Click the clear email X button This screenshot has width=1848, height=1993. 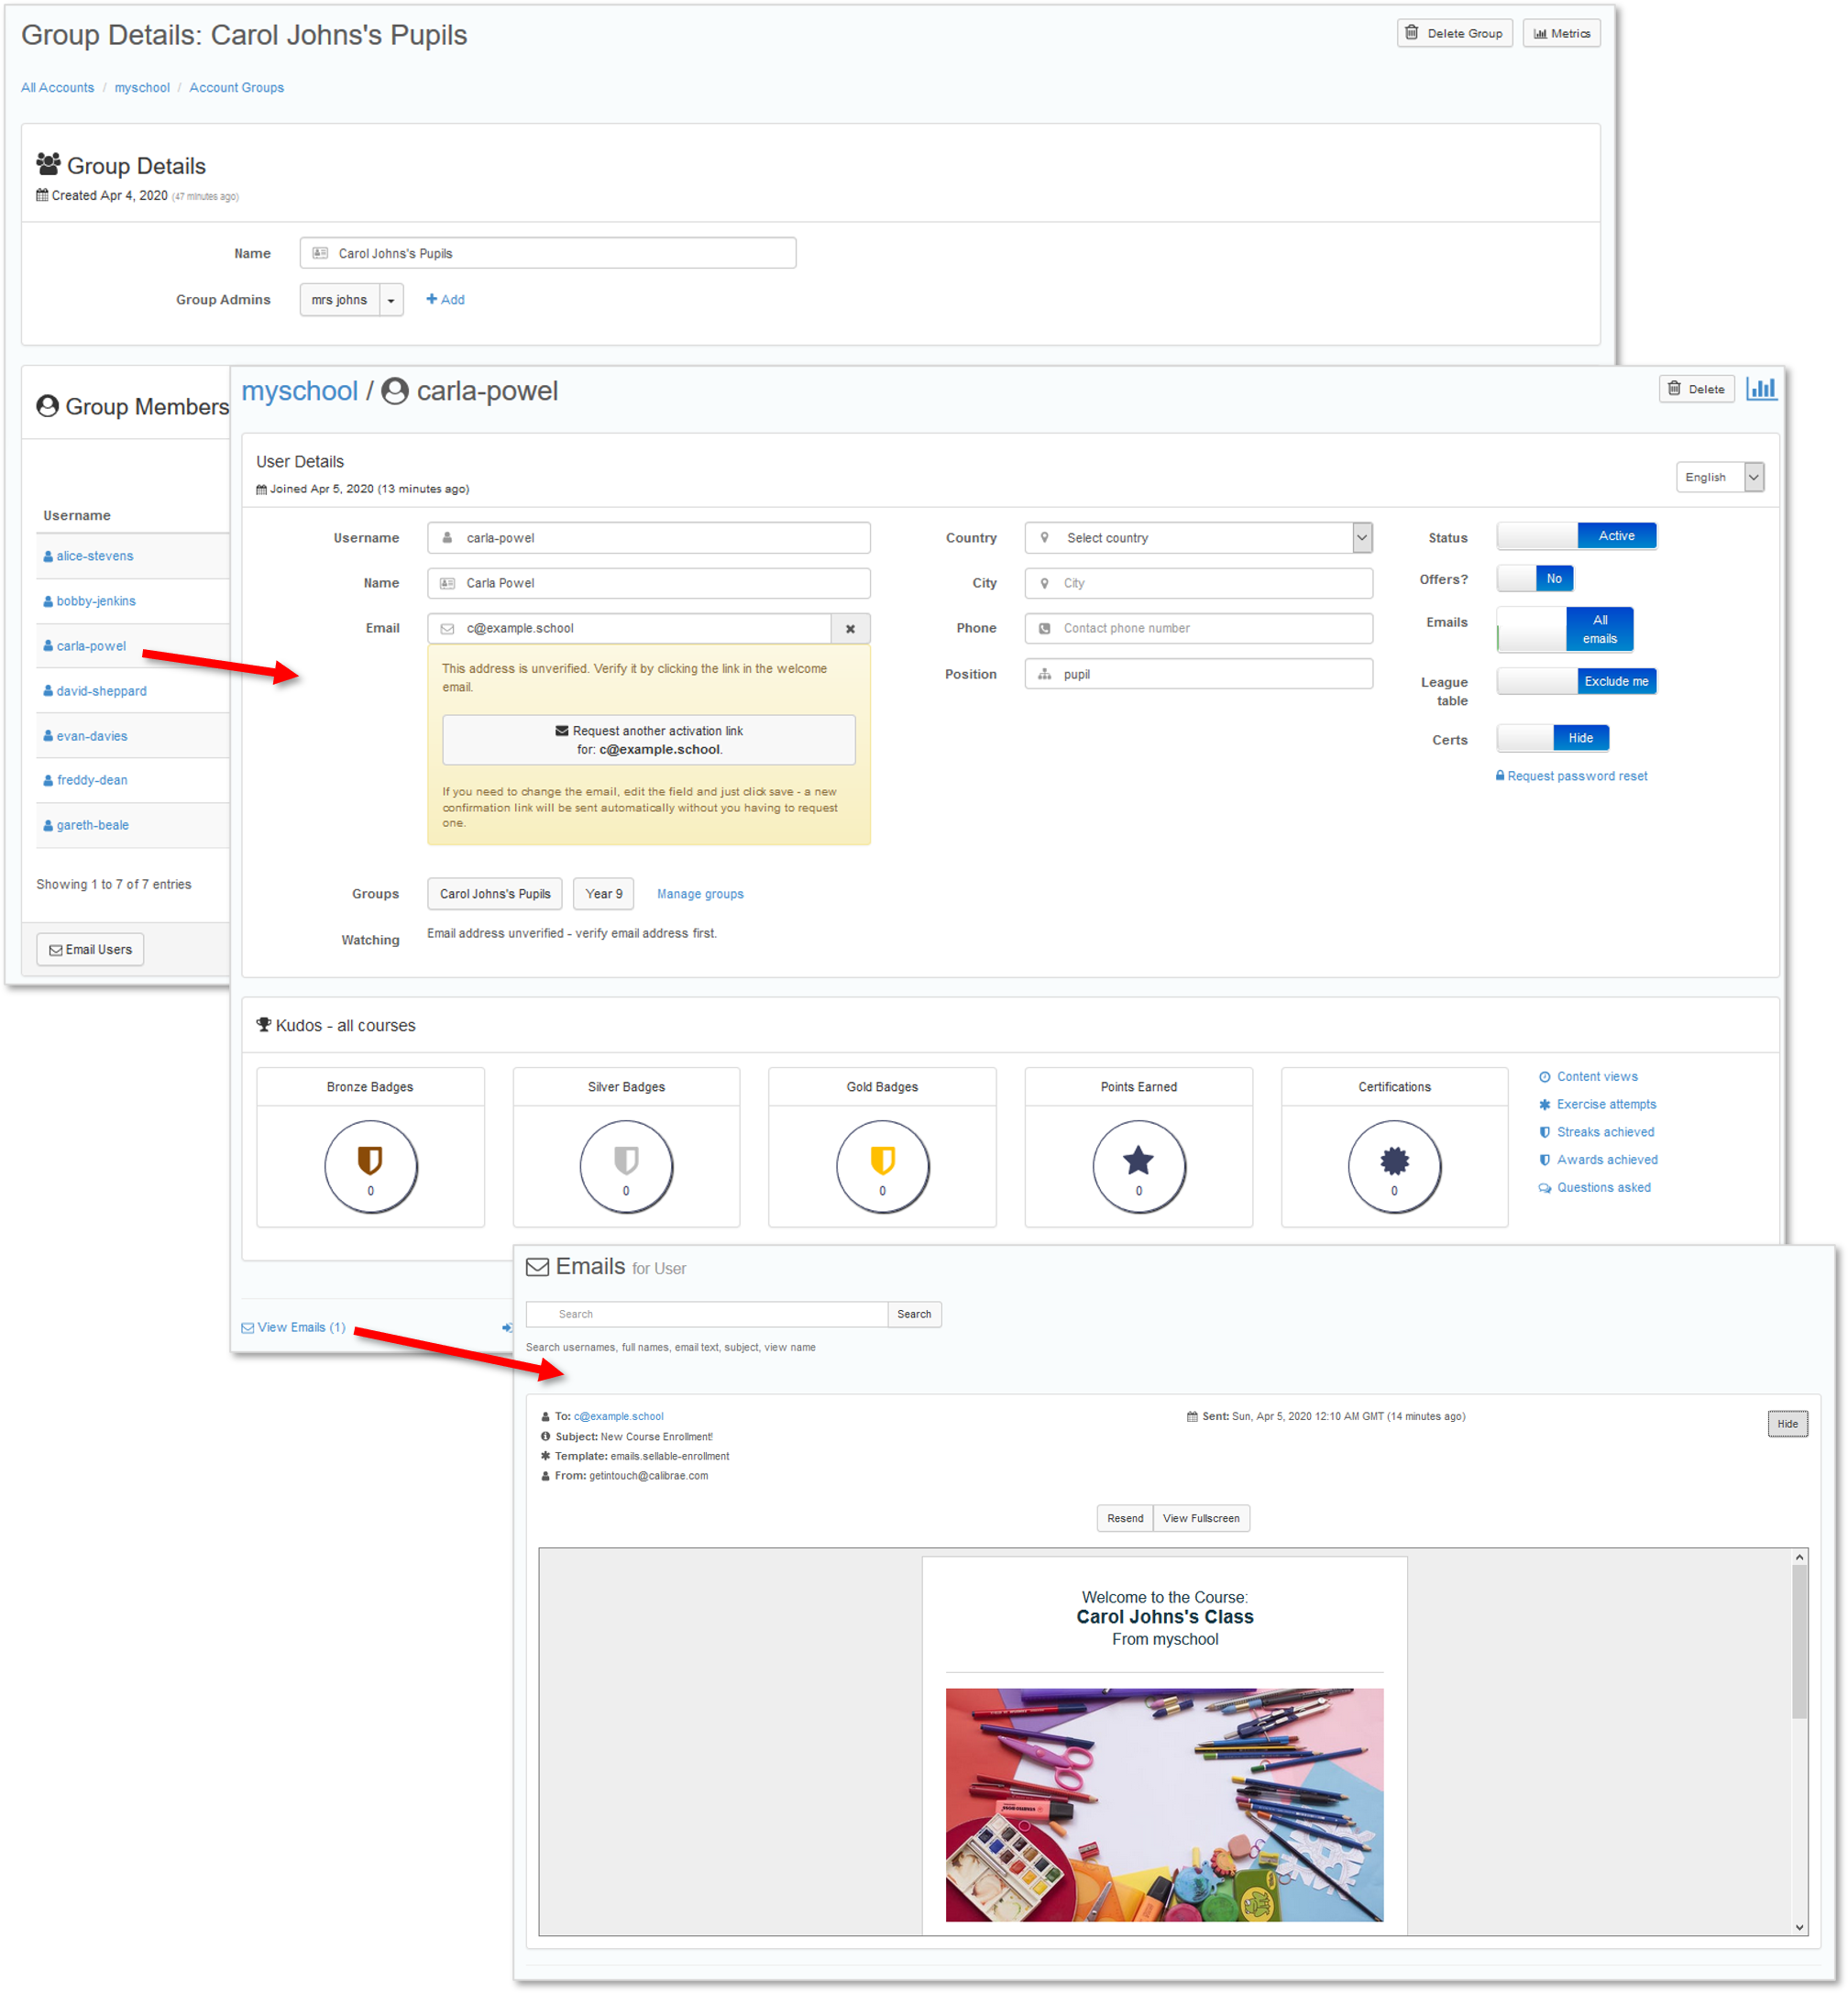click(850, 629)
